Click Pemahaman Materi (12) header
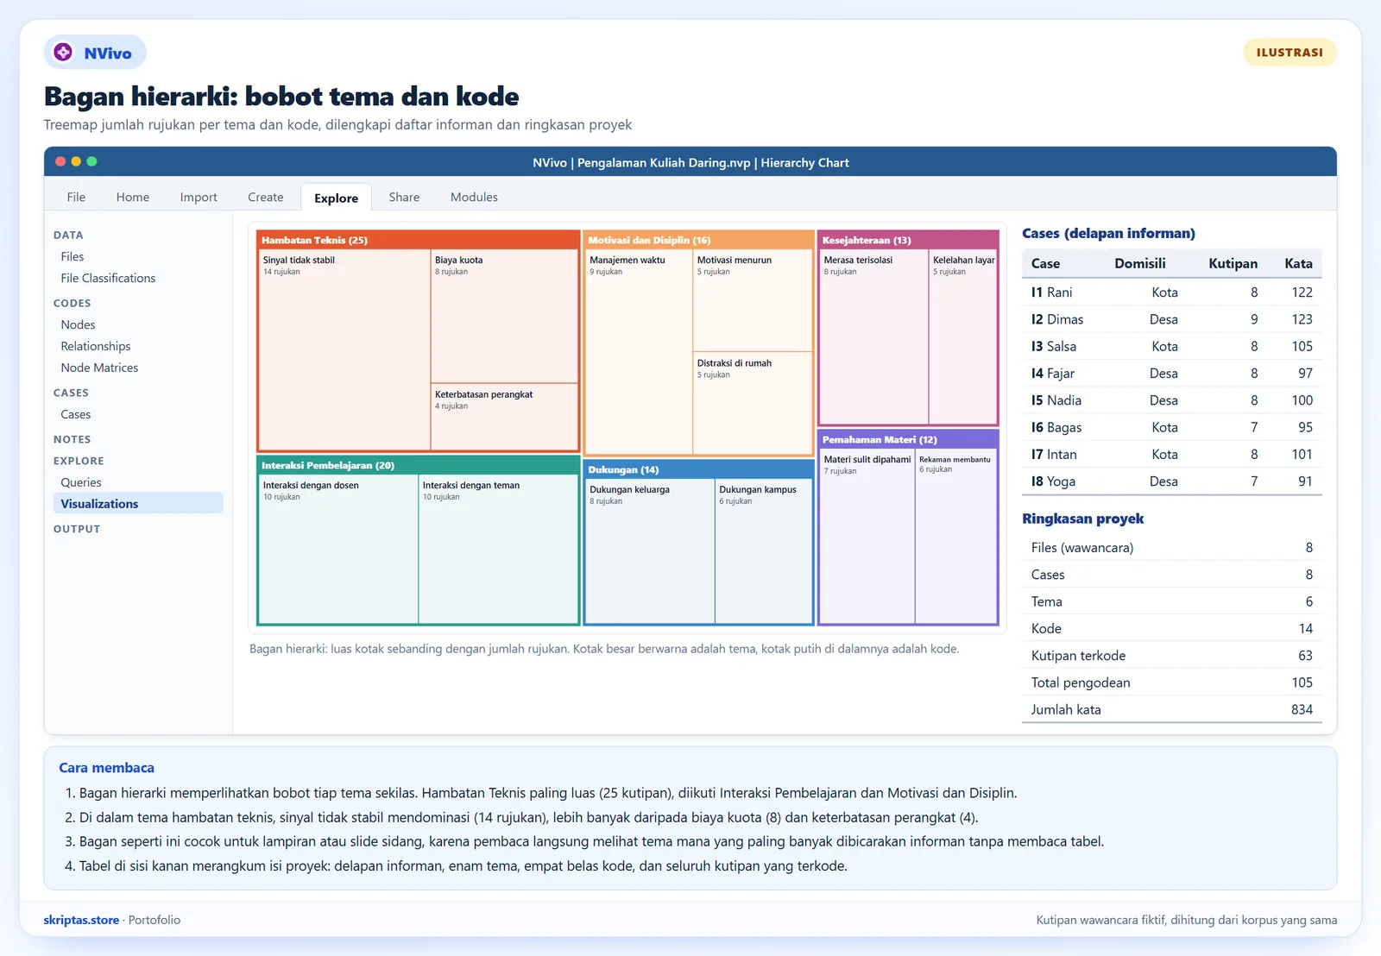The height and width of the screenshot is (956, 1381). pyautogui.click(x=908, y=439)
